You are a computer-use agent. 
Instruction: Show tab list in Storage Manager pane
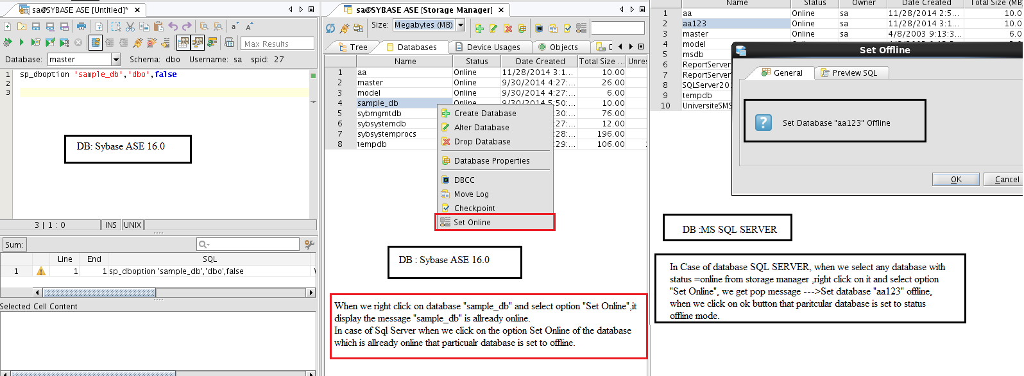[x=642, y=10]
